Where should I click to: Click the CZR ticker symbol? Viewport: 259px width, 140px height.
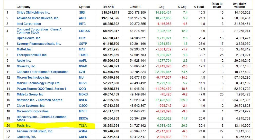[x=82, y=72]
